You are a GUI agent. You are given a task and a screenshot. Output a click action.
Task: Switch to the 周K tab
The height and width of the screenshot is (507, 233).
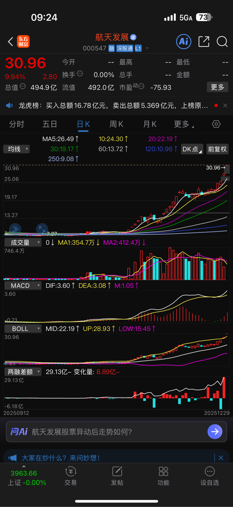tap(116, 124)
